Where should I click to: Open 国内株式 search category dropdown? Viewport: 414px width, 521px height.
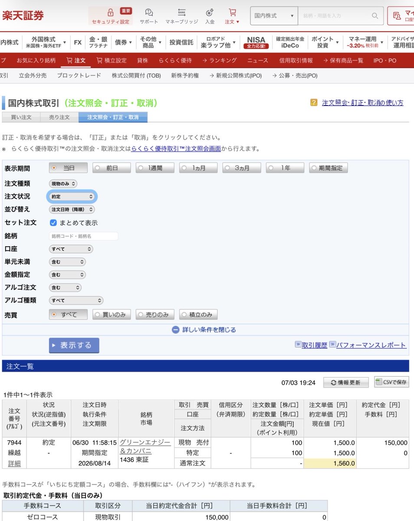coord(274,16)
